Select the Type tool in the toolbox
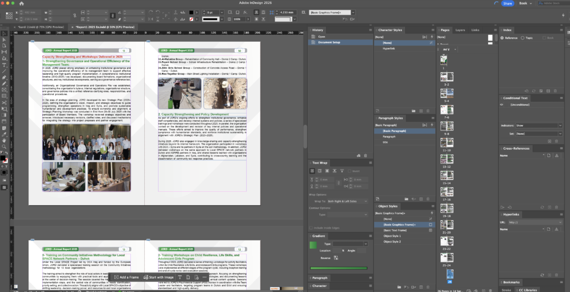 (4, 65)
